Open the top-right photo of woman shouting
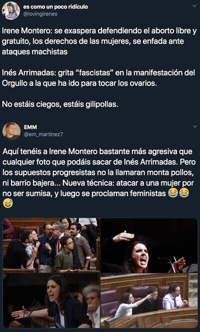Image resolution: width=200 pixels, height=332 pixels. click(149, 245)
